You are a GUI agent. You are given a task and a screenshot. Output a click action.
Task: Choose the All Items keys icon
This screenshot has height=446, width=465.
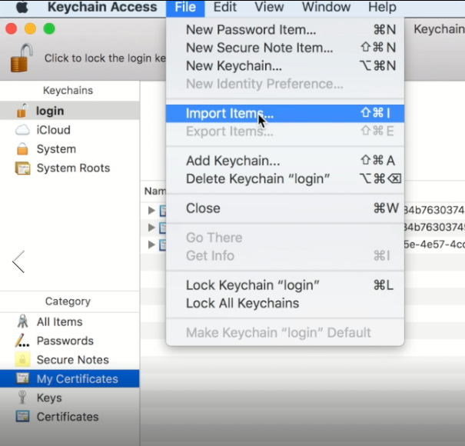[x=22, y=321]
